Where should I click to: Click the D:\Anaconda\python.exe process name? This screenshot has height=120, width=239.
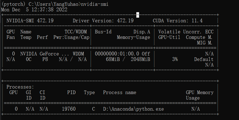pyautogui.click(x=133, y=109)
